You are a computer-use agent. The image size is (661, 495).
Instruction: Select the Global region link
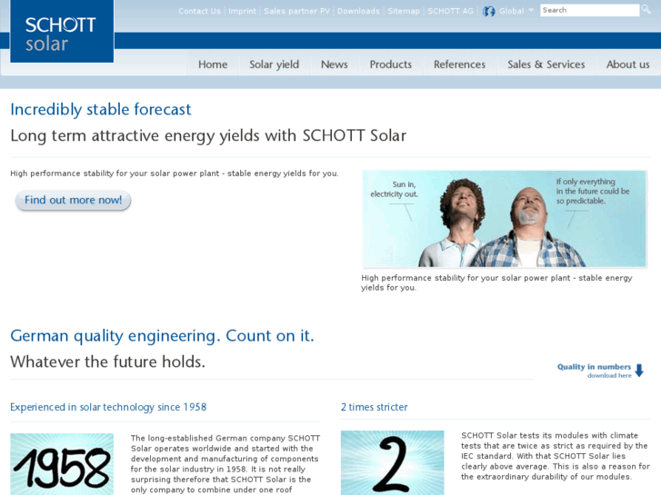(512, 11)
